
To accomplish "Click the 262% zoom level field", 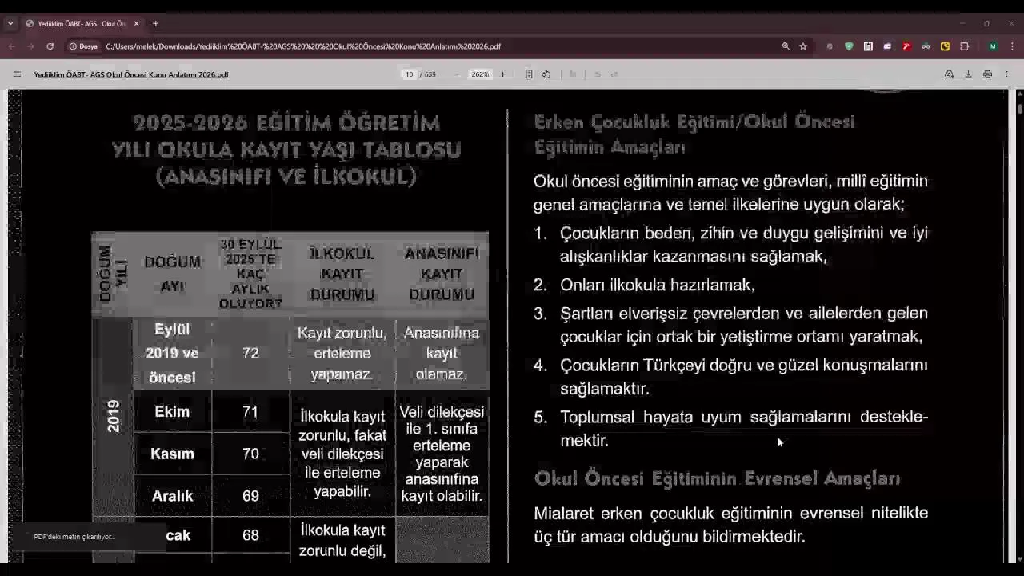I will 480,74.
